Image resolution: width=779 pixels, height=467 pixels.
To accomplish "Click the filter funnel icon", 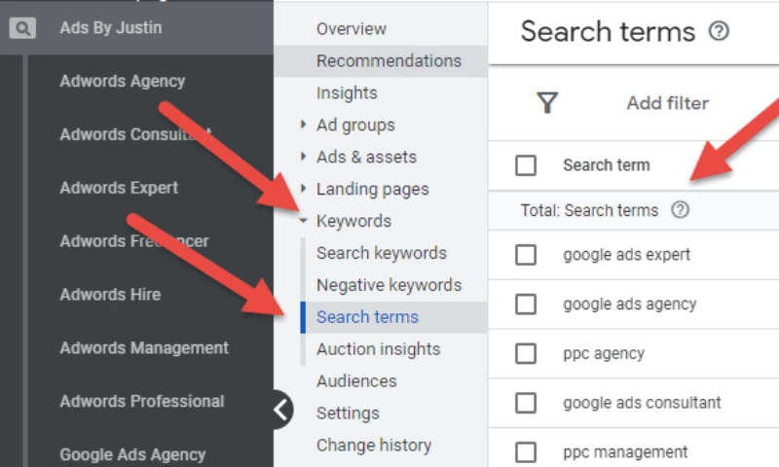I will click(547, 103).
